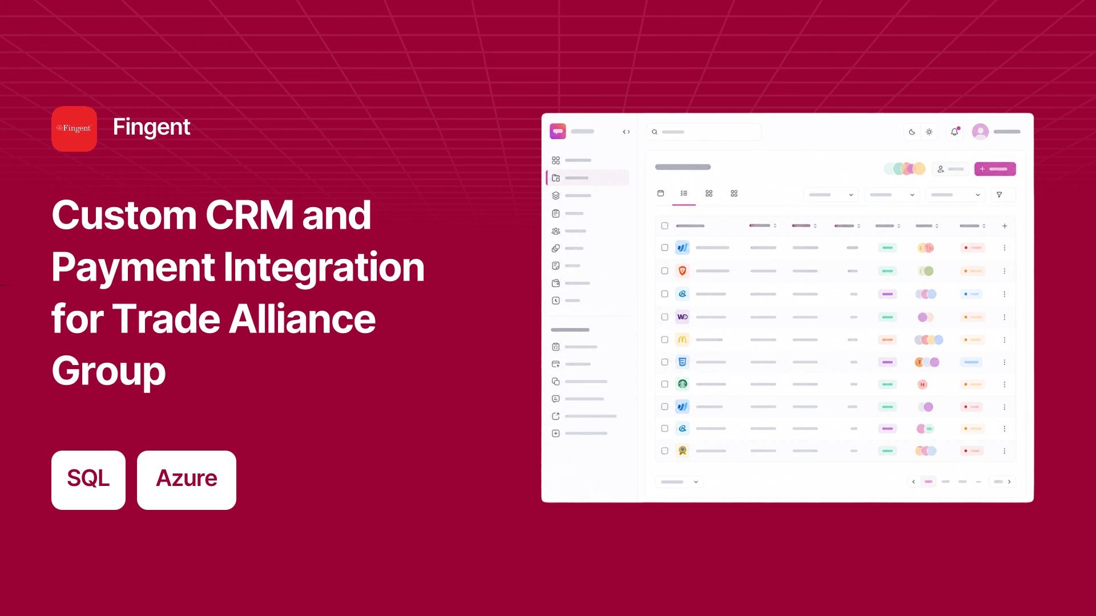This screenshot has width=1096, height=616.
Task: Open the clock history sidebar item
Action: [567, 301]
